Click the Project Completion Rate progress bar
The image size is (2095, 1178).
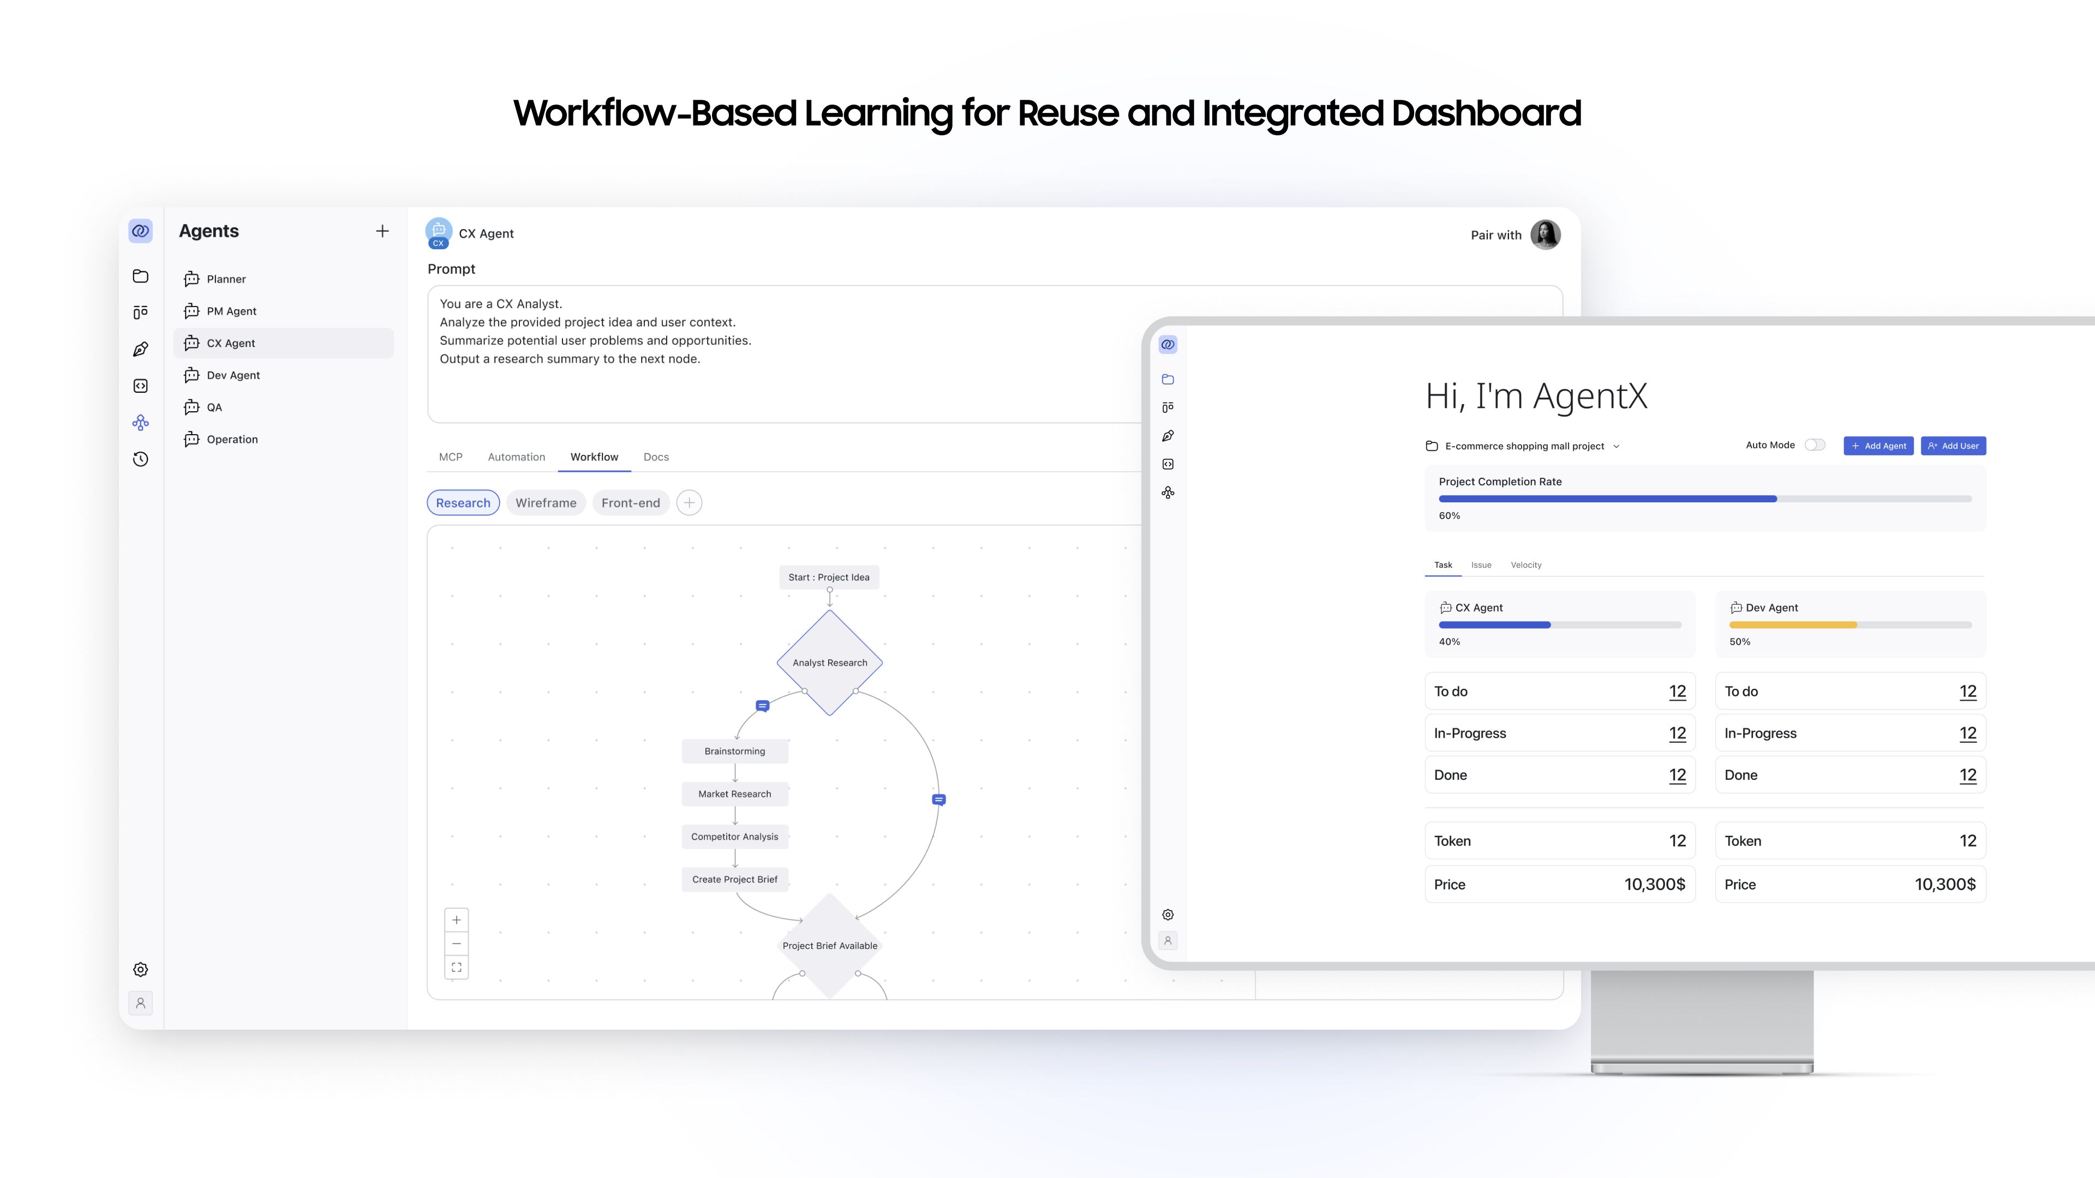[x=1704, y=498]
